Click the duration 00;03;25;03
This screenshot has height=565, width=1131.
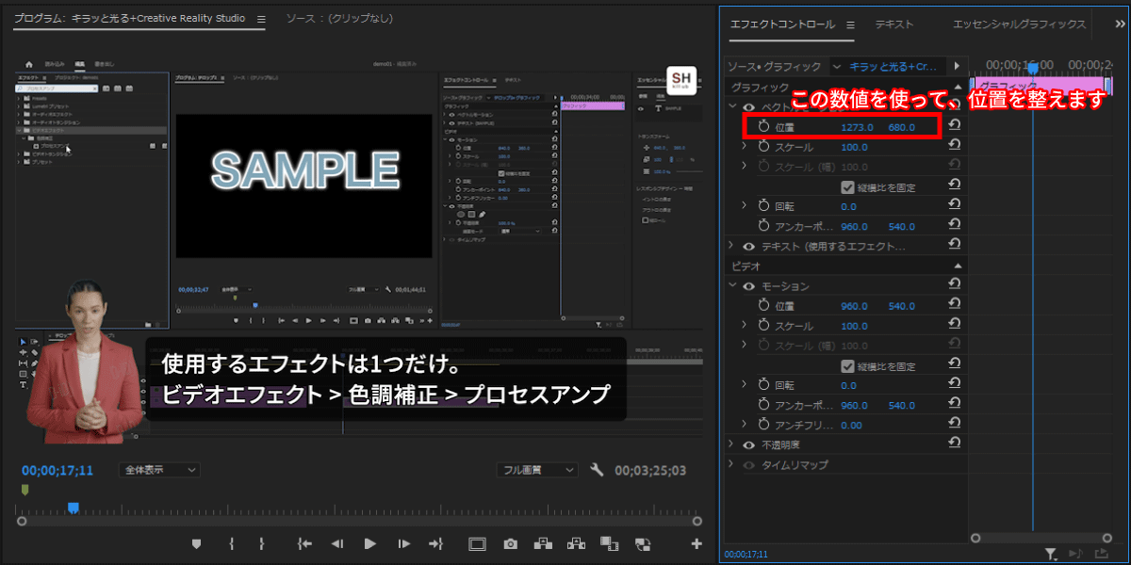tap(650, 470)
